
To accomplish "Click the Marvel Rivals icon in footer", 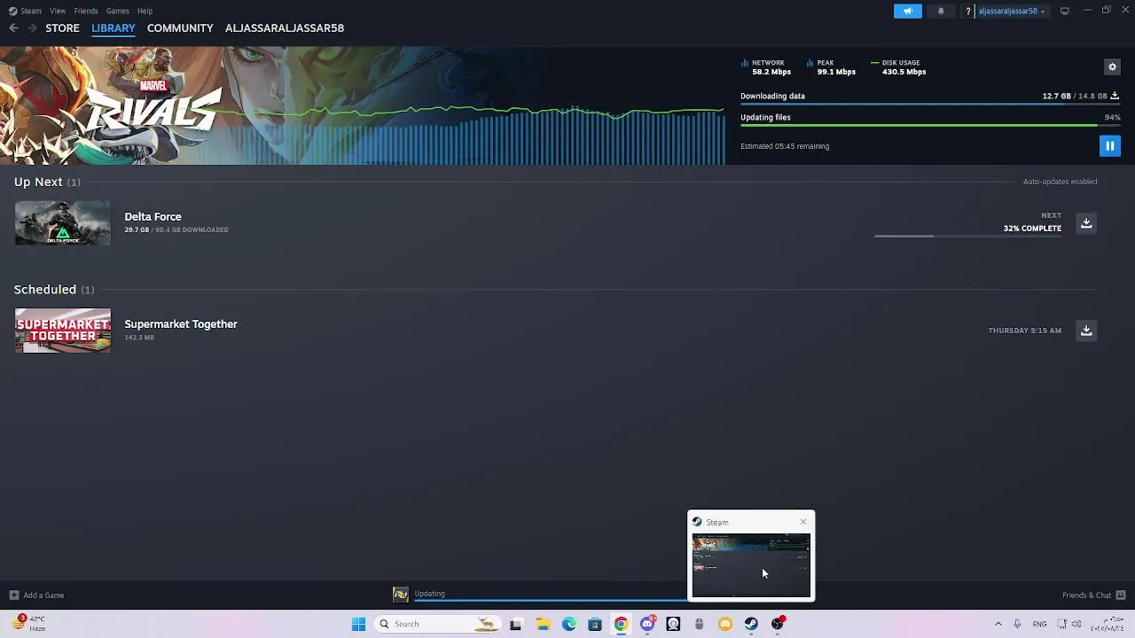I will point(401,595).
